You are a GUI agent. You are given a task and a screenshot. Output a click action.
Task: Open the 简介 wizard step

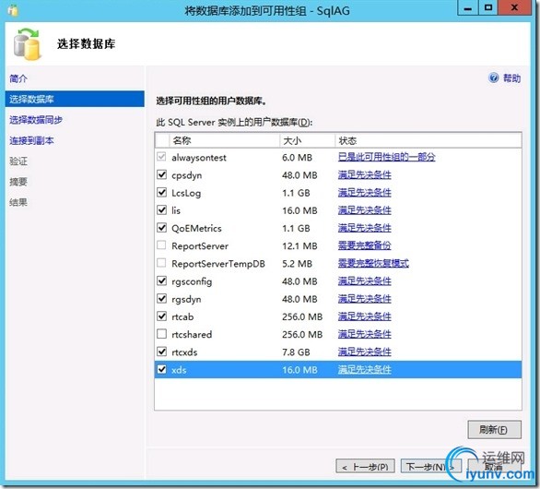(18, 78)
